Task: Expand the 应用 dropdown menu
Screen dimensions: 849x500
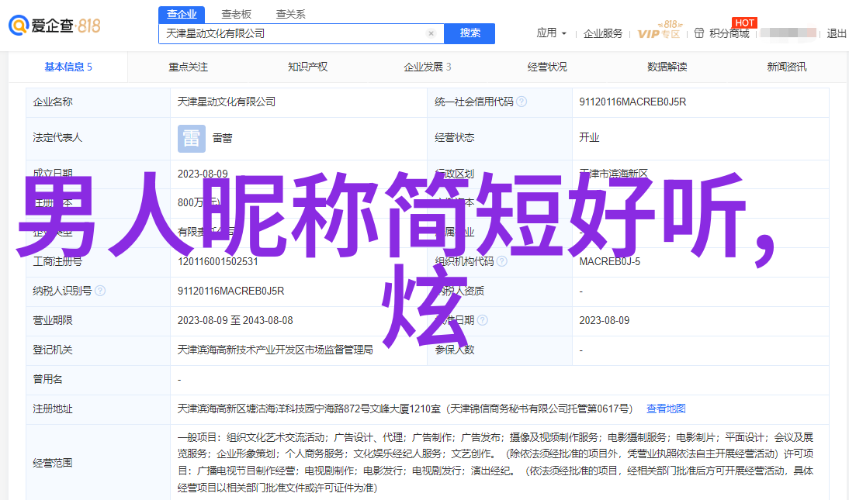Action: tap(551, 33)
